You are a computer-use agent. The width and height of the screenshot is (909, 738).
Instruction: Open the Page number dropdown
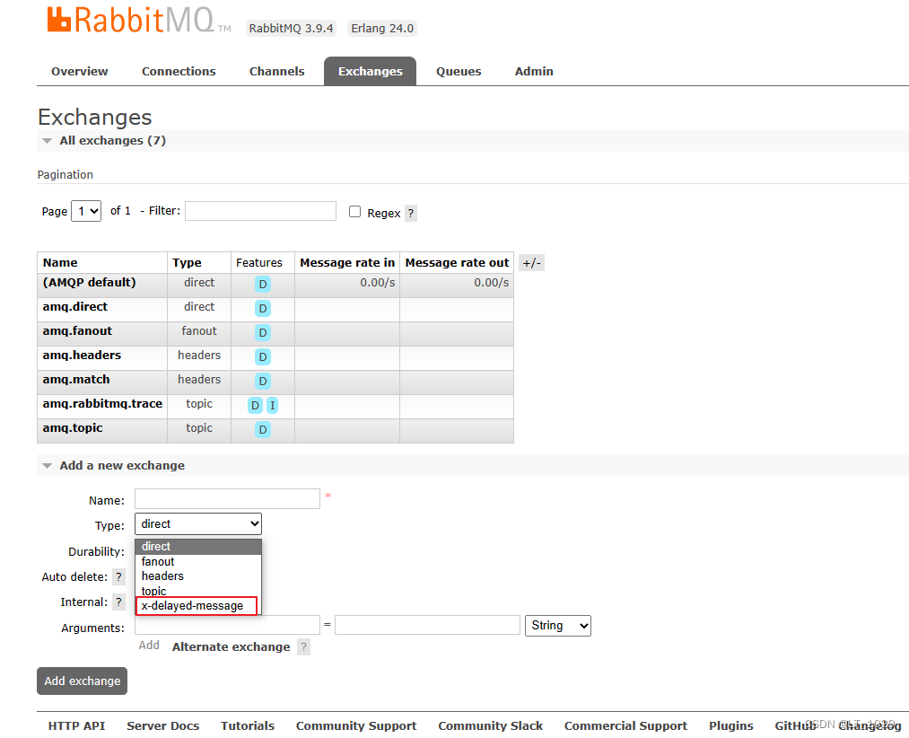pyautogui.click(x=86, y=211)
